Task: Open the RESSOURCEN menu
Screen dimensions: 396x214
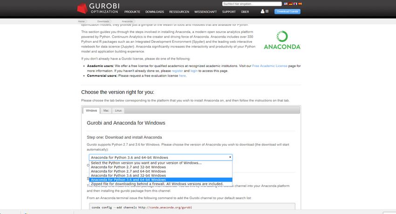Action: click(179, 12)
